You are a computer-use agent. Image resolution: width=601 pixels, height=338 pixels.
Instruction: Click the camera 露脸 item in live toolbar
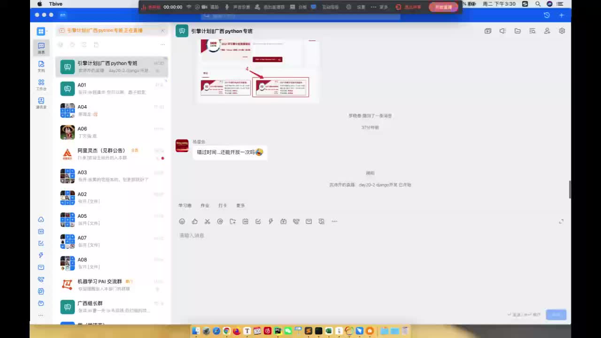[211, 7]
